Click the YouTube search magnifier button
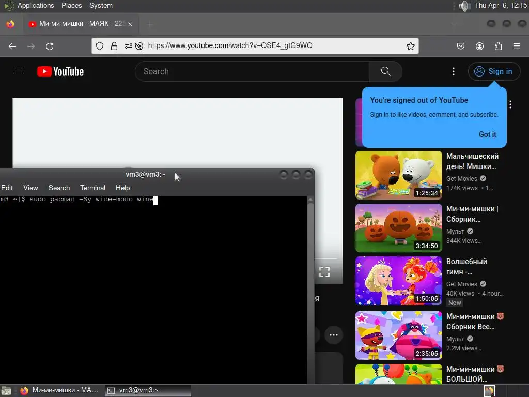Viewport: 529px width, 397px height. coord(385,71)
